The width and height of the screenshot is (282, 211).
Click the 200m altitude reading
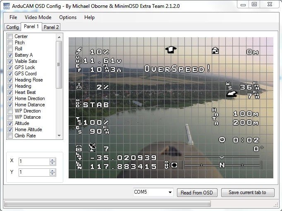point(246,122)
